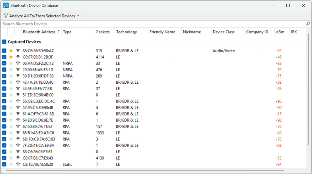
Task: Click the search magnifier icon
Action: pyautogui.click(x=308, y=24)
